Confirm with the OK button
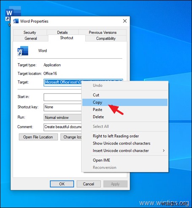The width and height of the screenshot is (192, 208). point(62,184)
